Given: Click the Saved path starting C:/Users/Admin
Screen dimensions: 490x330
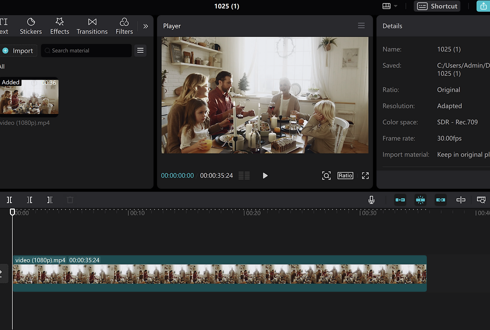Looking at the screenshot, I should pyautogui.click(x=464, y=69).
